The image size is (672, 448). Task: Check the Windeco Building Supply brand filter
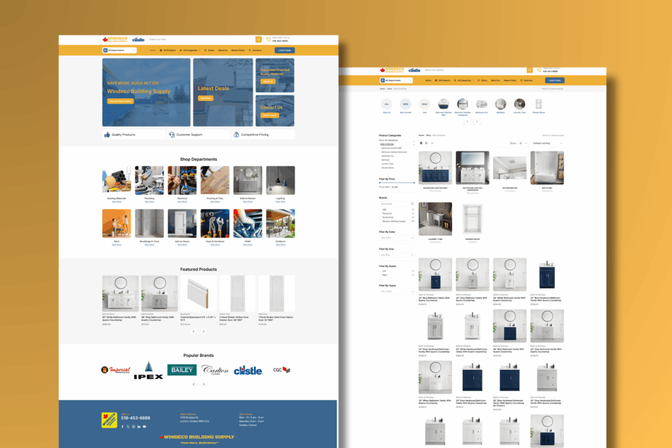pyautogui.click(x=381, y=221)
